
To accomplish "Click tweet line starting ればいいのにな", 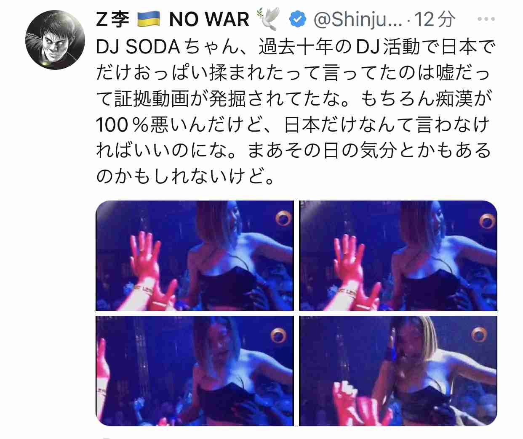I will click(294, 151).
